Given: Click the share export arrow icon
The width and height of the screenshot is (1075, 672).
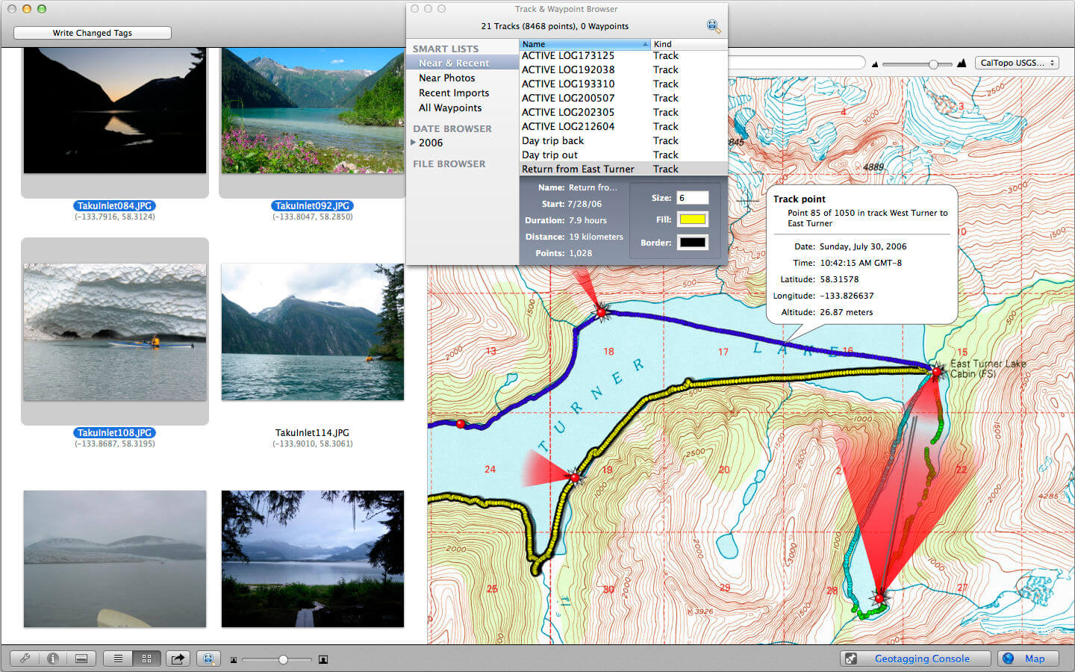Looking at the screenshot, I should coord(178,659).
